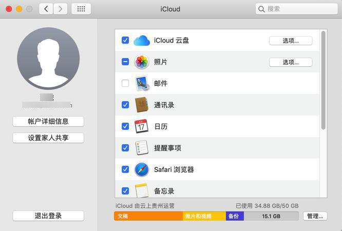Click the iCloud window title
Image resolution: width=342 pixels, height=231 pixels.
170,9
